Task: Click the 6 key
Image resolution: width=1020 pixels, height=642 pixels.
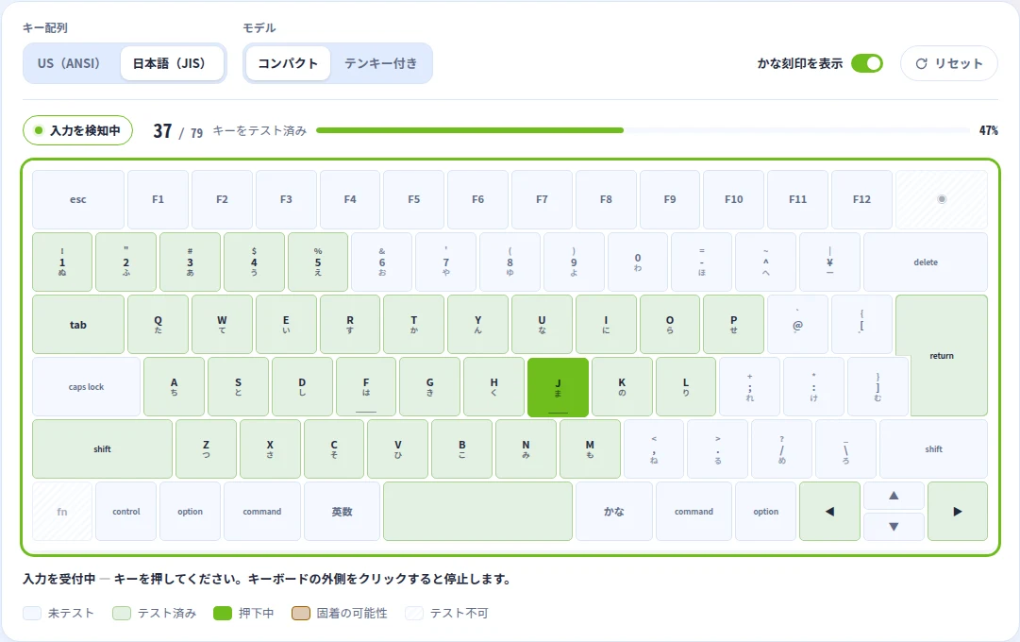Action: [x=382, y=262]
